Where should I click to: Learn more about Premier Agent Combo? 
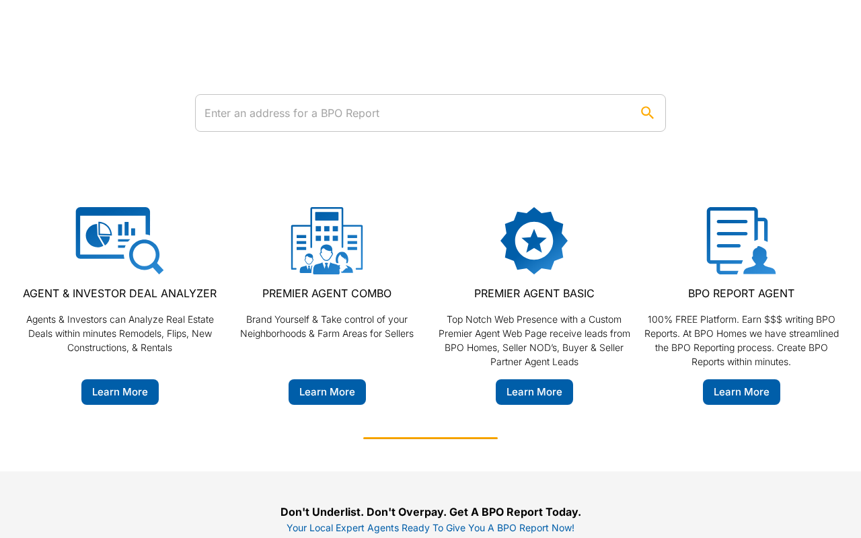coord(327,392)
